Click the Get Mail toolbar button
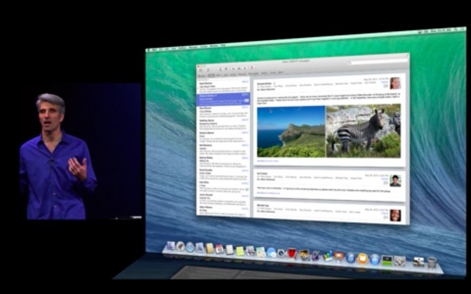This screenshot has height=294, width=471. pyautogui.click(x=200, y=70)
